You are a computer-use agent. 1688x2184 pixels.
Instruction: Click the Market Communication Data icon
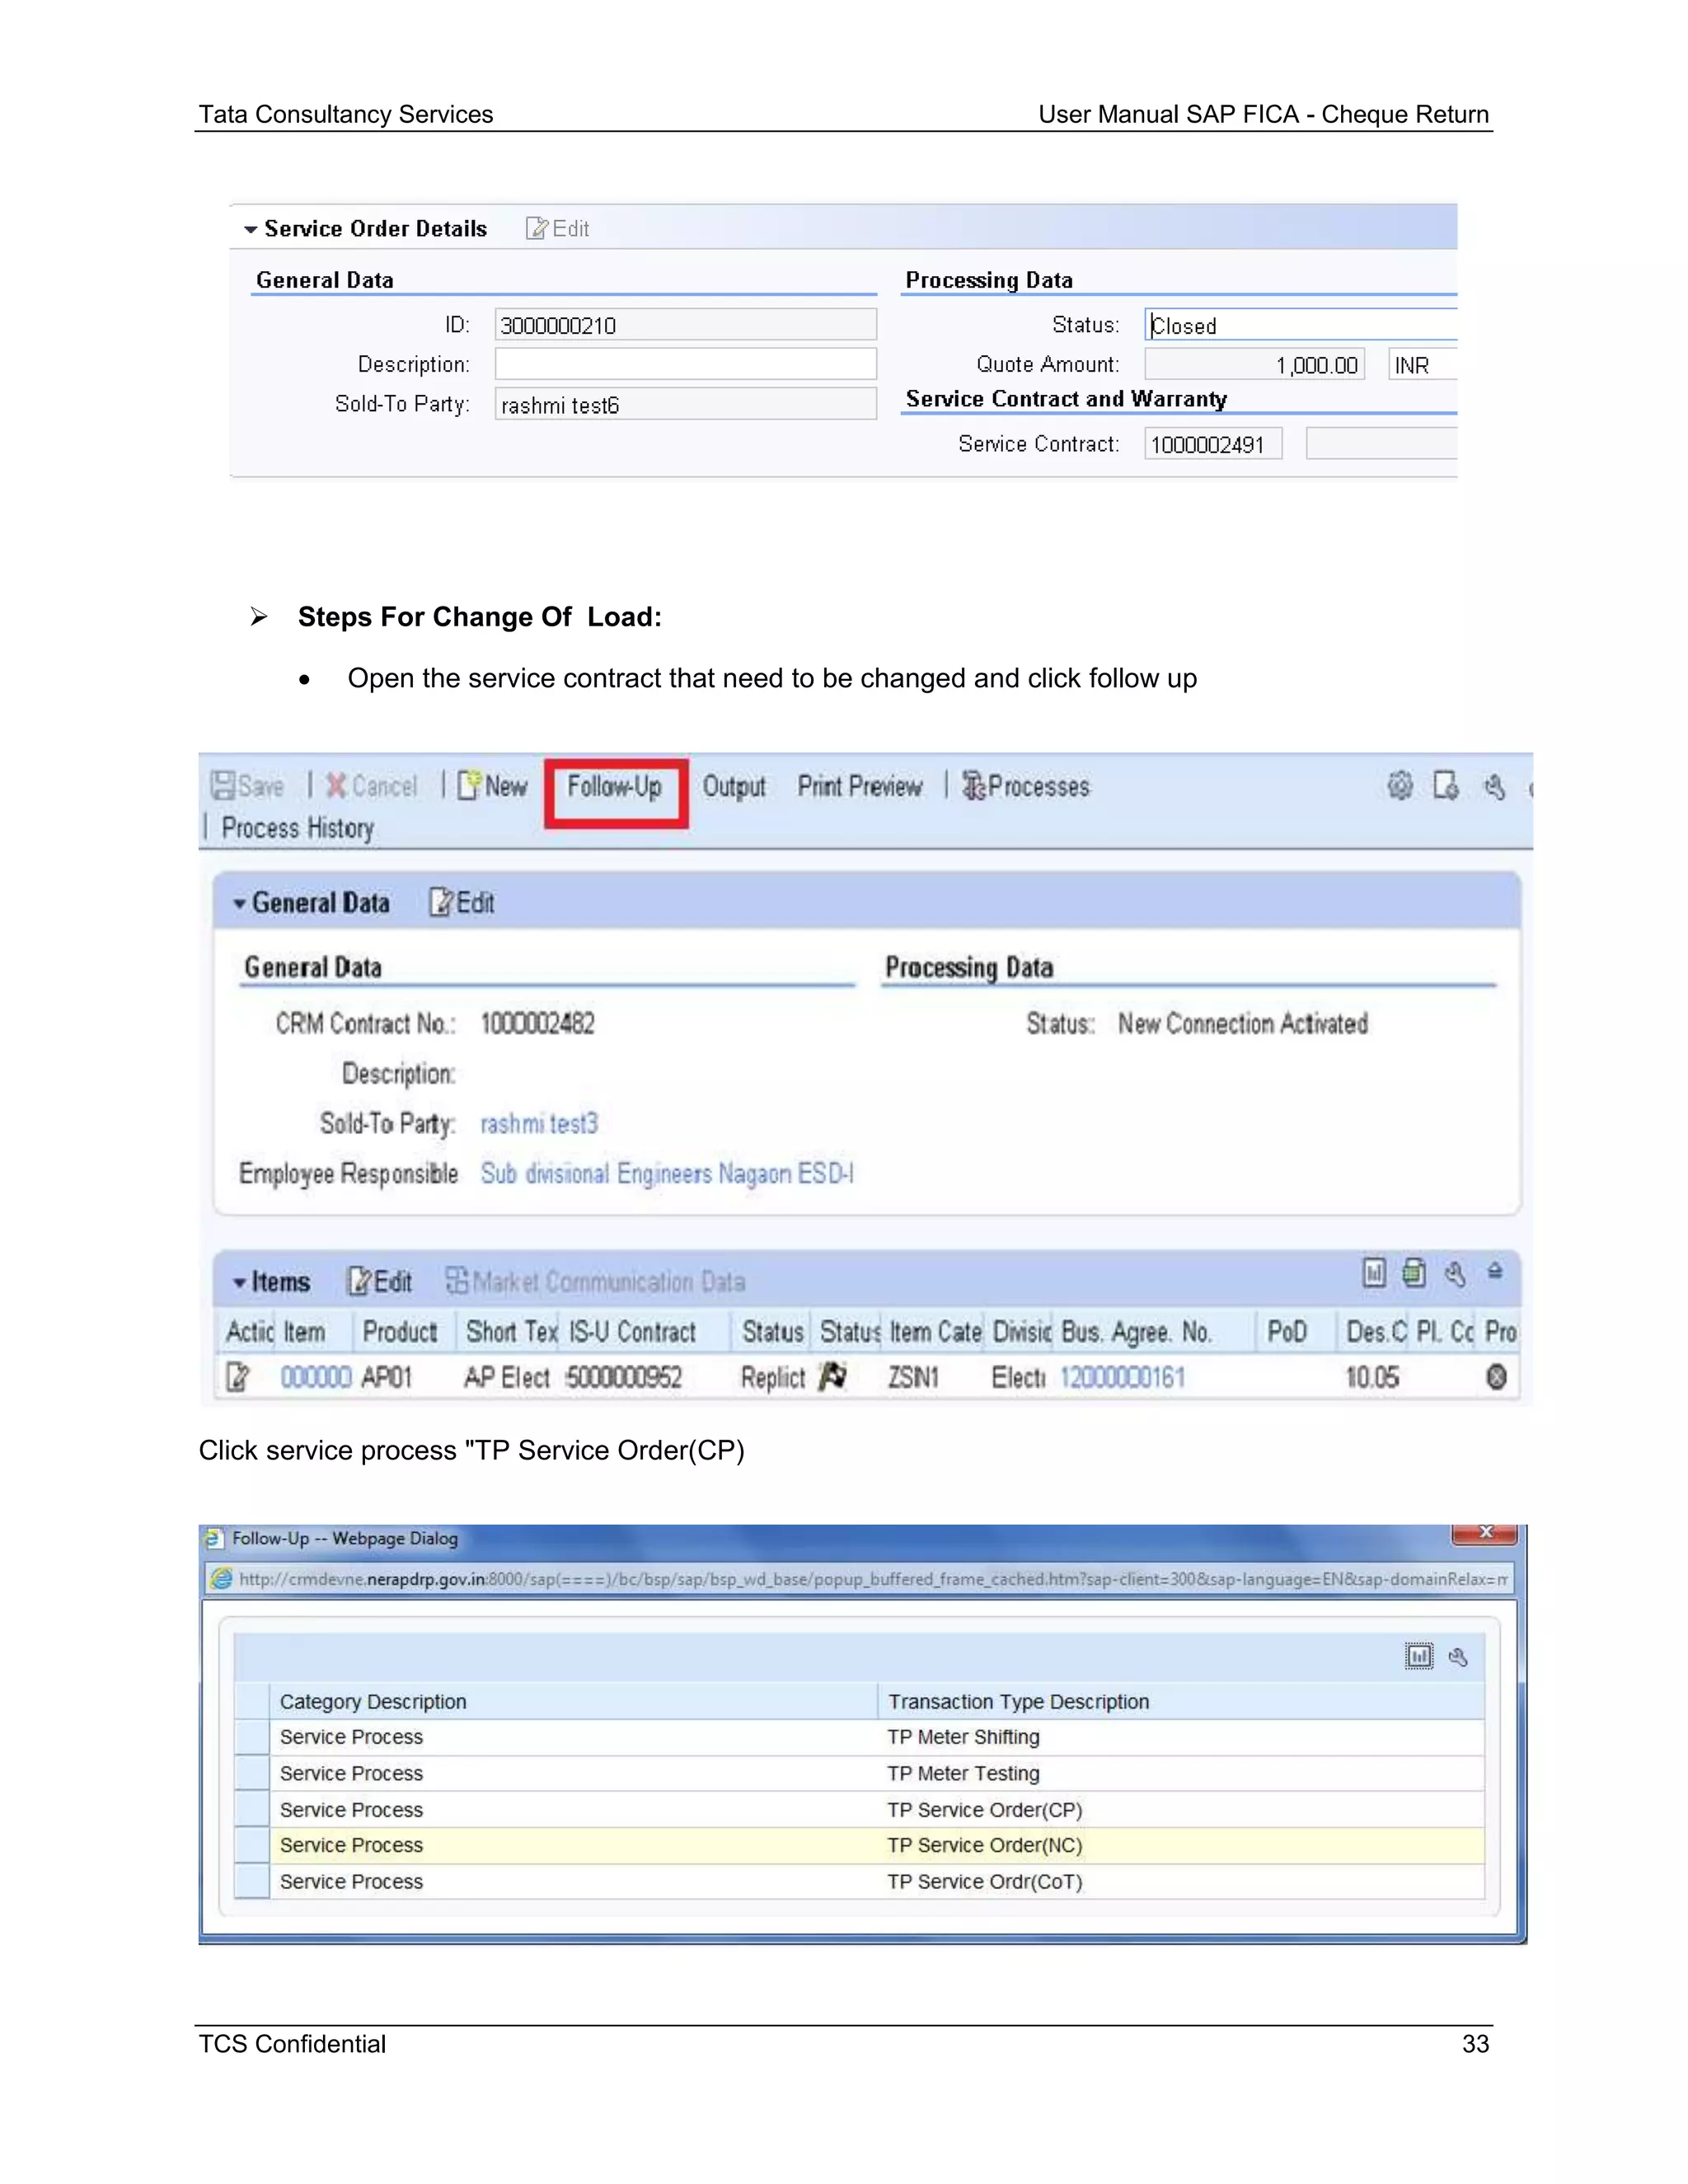coord(457,1281)
